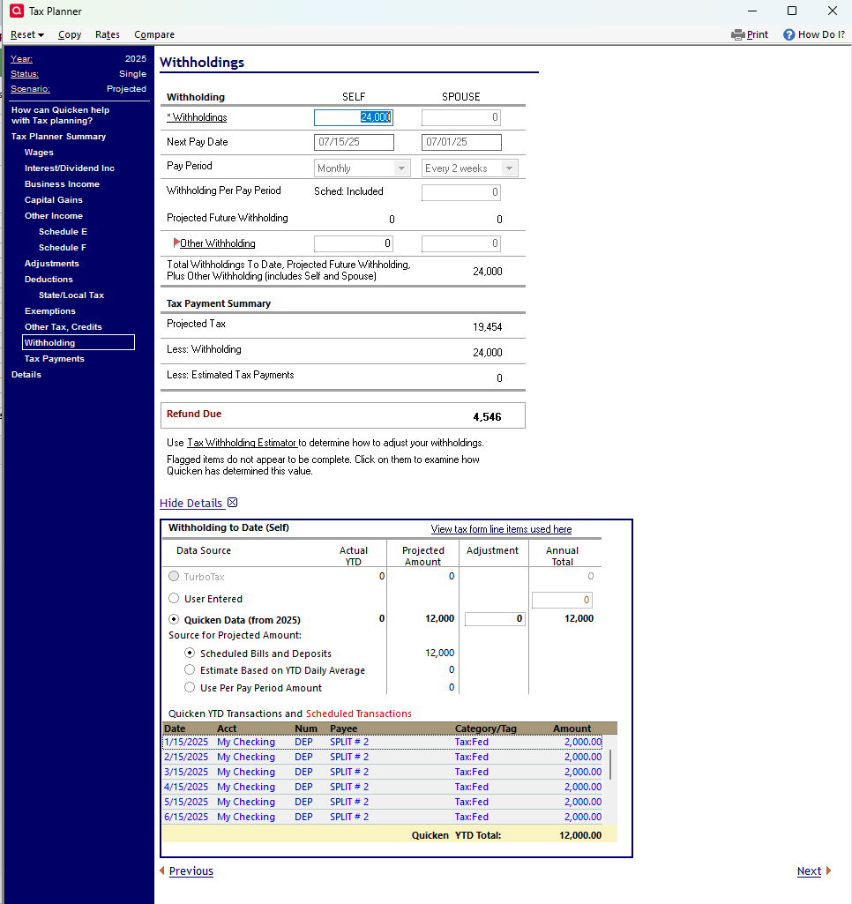Screen dimensions: 852x904
Task: Open Capital Gains in sidebar
Action: 53,199
